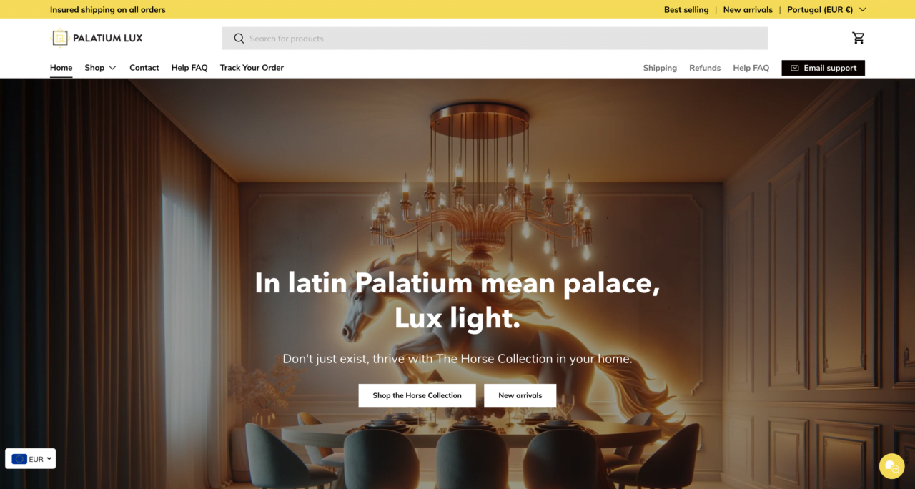The height and width of the screenshot is (489, 915).
Task: Click the New arrivals hero button
Action: 520,395
